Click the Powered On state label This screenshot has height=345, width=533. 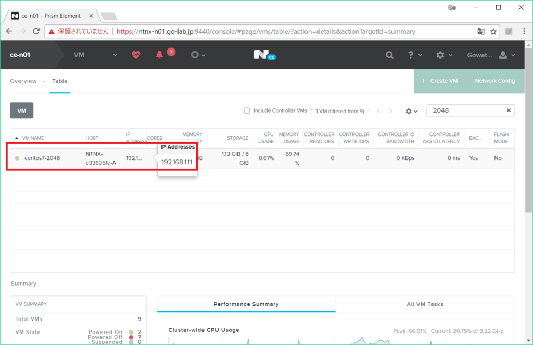click(105, 332)
